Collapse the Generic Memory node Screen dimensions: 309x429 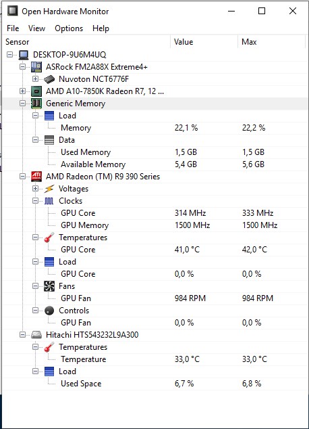click(x=23, y=104)
